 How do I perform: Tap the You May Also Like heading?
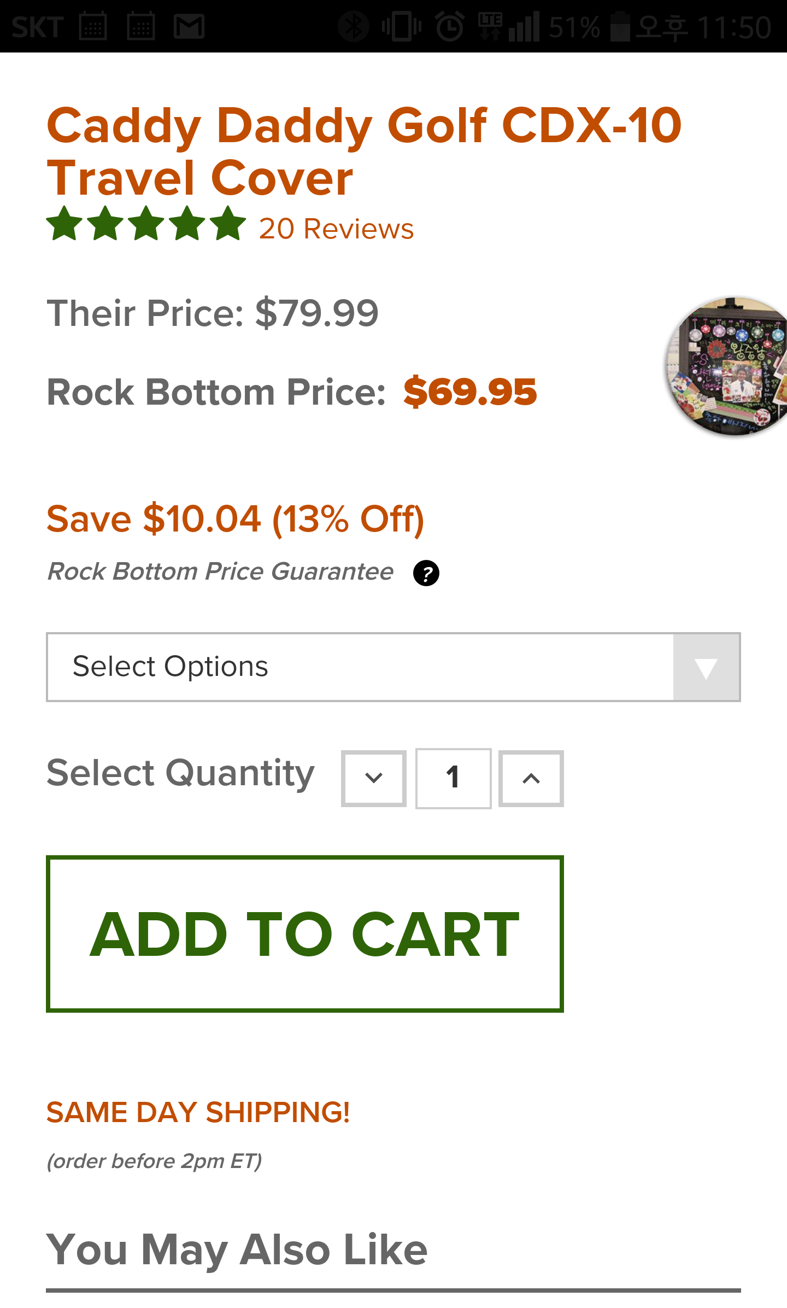click(237, 1250)
